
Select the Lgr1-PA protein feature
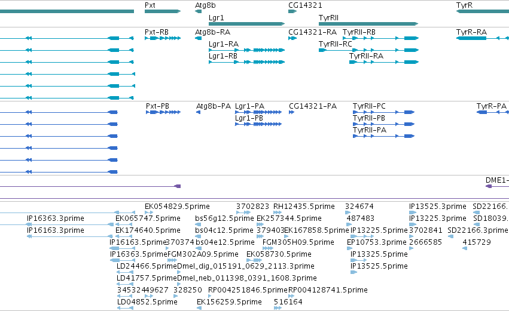(x=258, y=112)
